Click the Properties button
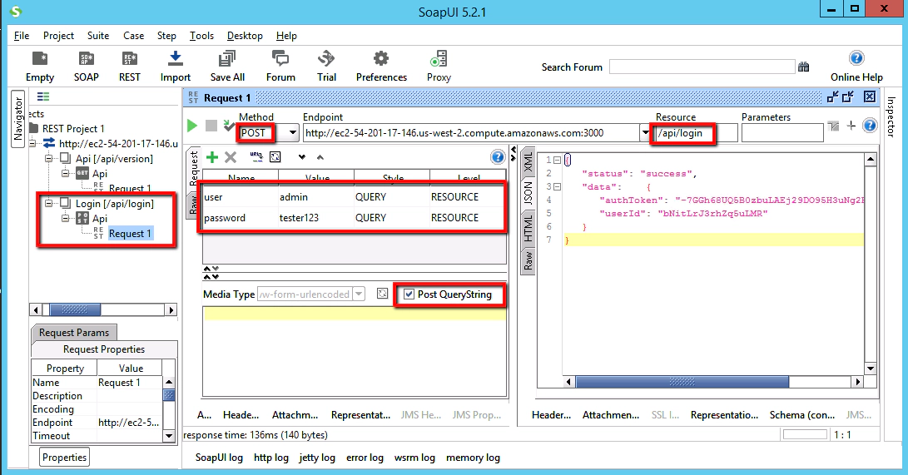Image resolution: width=908 pixels, height=475 pixels. (64, 457)
